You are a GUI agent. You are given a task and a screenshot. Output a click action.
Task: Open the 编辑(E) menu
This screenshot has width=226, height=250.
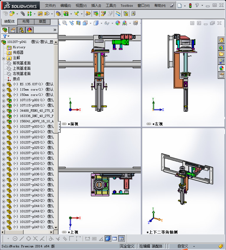click(65, 6)
